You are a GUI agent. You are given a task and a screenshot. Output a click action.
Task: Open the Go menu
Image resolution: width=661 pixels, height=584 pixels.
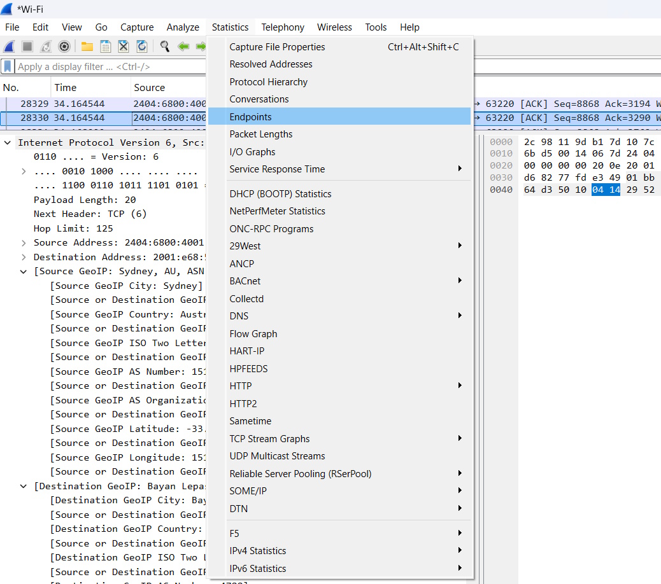pyautogui.click(x=101, y=27)
